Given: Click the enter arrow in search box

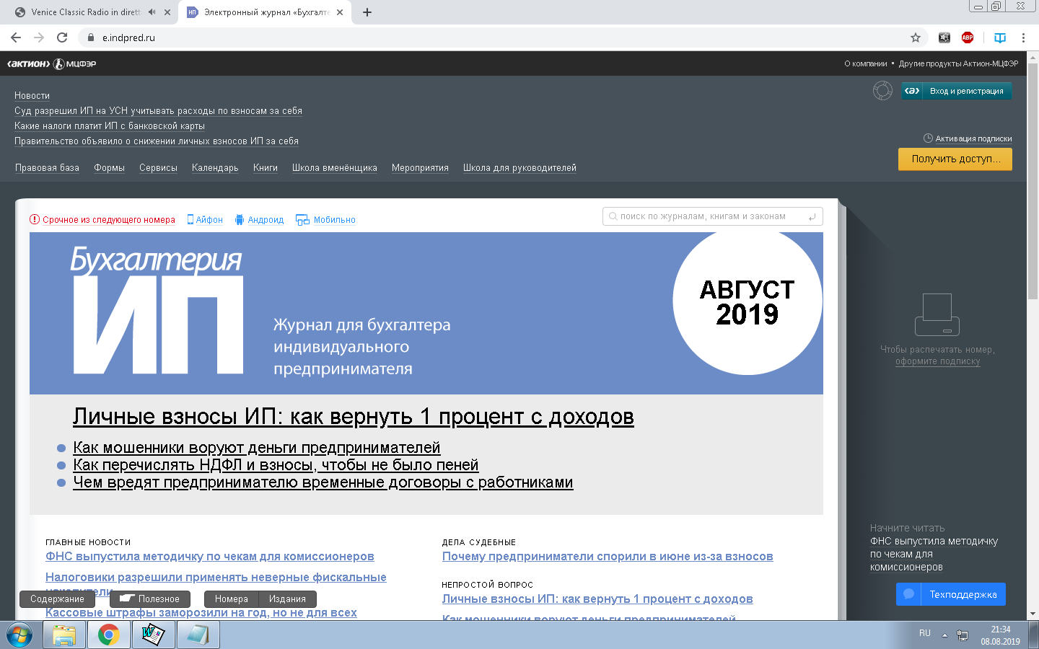Looking at the screenshot, I should [x=812, y=216].
